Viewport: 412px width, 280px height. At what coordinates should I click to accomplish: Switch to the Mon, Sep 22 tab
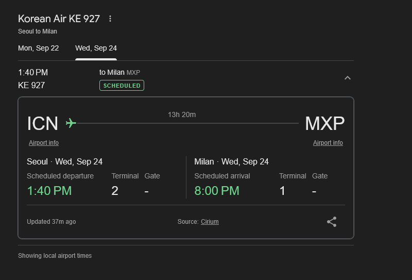(x=38, y=48)
